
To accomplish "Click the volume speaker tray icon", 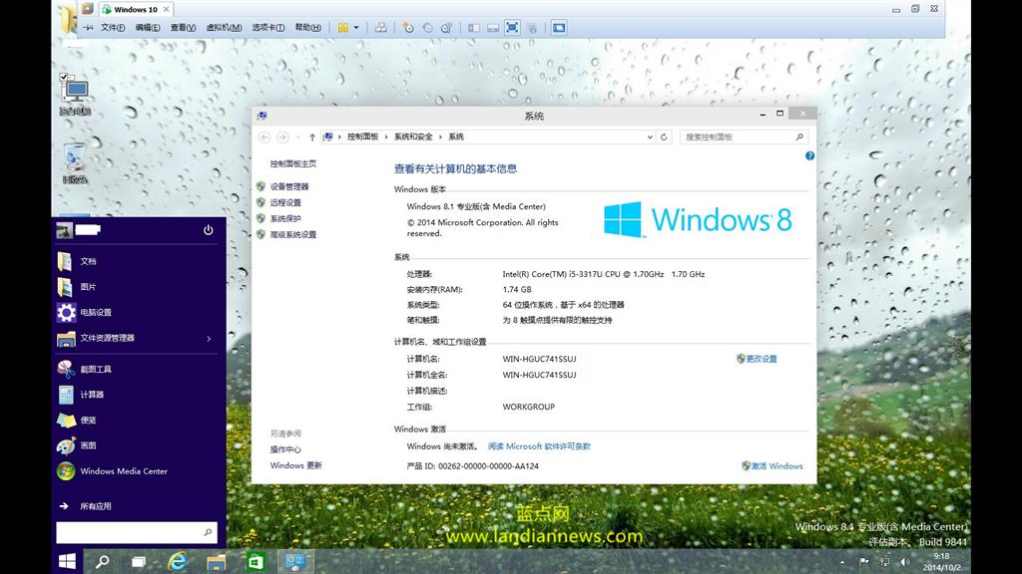I will point(905,562).
